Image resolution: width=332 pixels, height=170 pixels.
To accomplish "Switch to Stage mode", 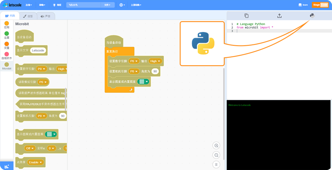I will (x=316, y=5).
